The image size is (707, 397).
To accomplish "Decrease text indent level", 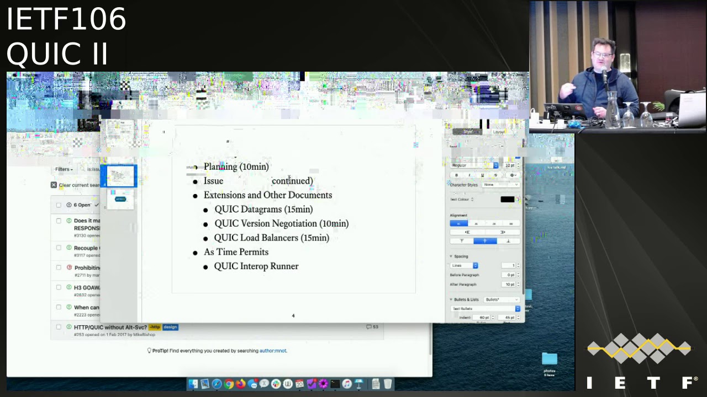I will [x=468, y=232].
